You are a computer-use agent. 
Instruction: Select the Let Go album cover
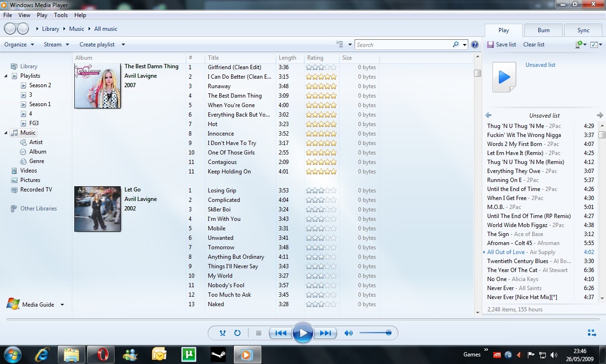pyautogui.click(x=98, y=209)
